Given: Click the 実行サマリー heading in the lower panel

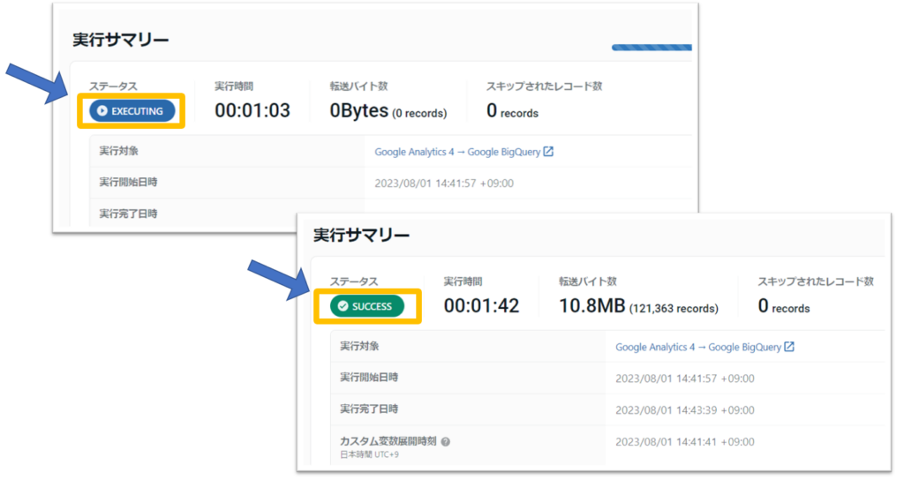Looking at the screenshot, I should [x=361, y=235].
